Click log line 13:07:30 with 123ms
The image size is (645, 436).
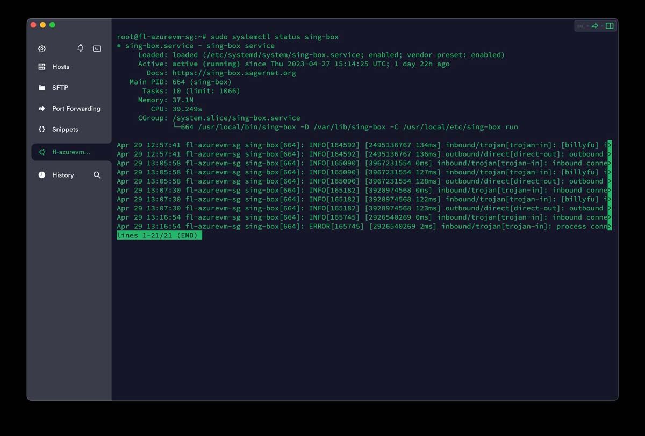pyautogui.click(x=364, y=208)
